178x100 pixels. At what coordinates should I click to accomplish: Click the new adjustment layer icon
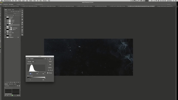click(13, 82)
